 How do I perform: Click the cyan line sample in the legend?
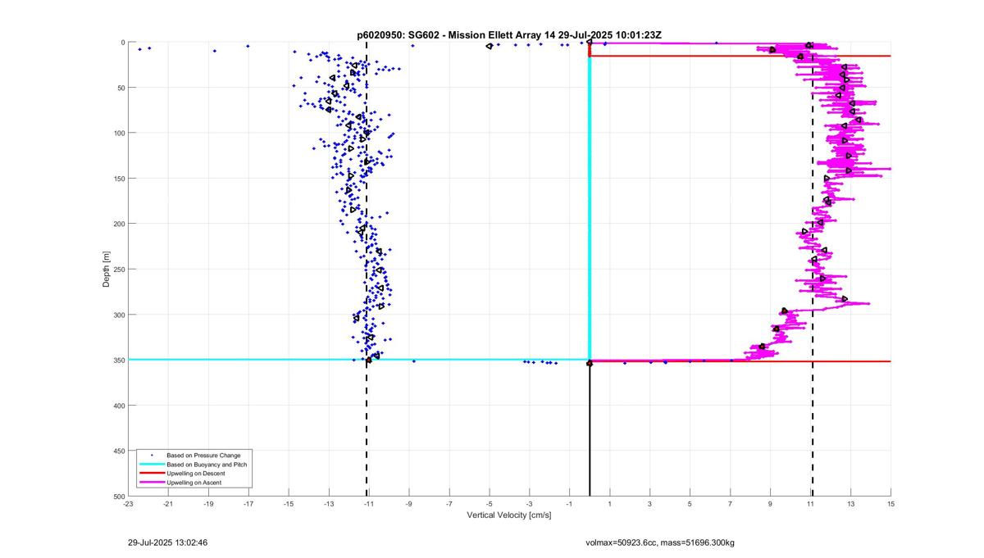click(152, 465)
